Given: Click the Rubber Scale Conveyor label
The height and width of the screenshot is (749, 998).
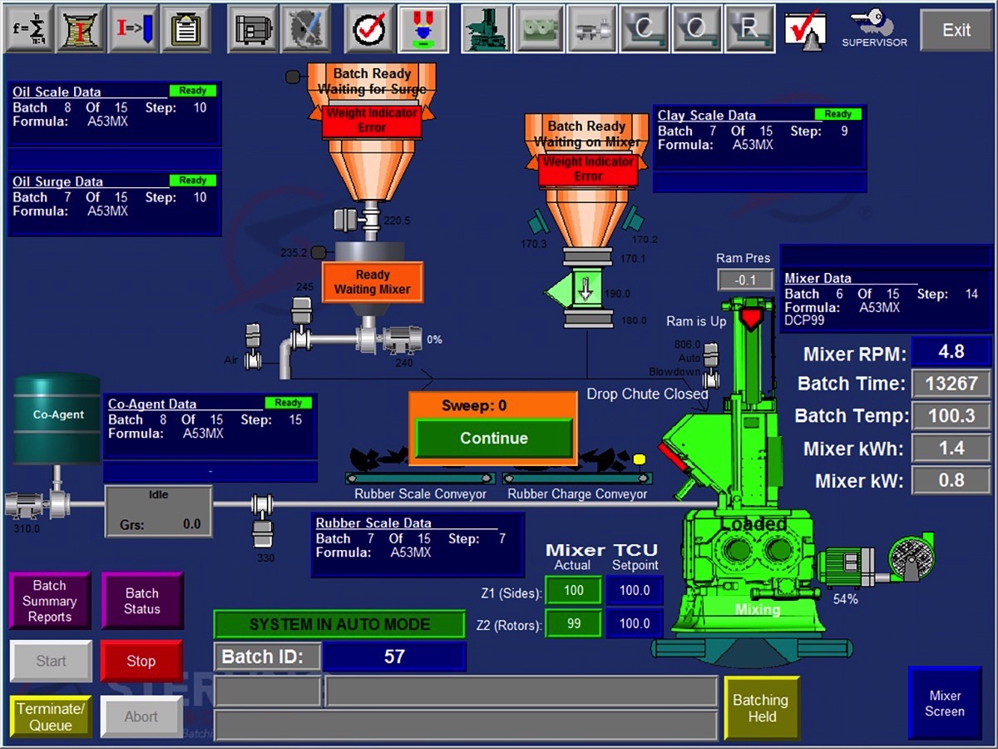Looking at the screenshot, I should tap(420, 494).
